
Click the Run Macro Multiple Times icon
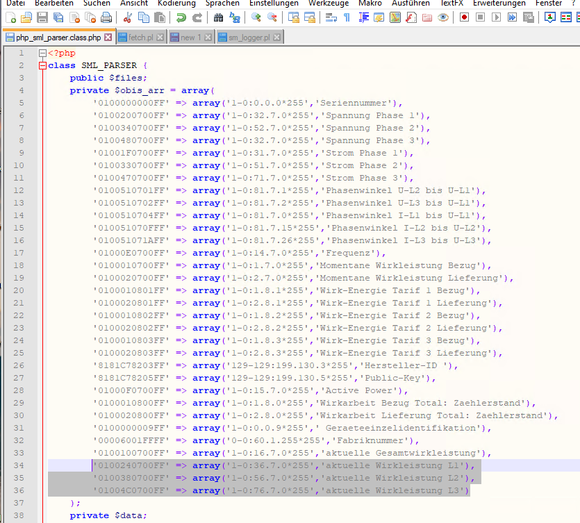pos(512,17)
